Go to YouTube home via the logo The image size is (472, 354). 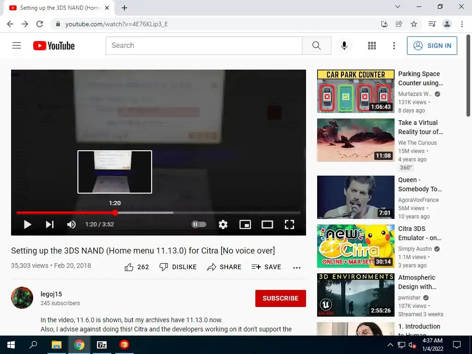pyautogui.click(x=54, y=46)
